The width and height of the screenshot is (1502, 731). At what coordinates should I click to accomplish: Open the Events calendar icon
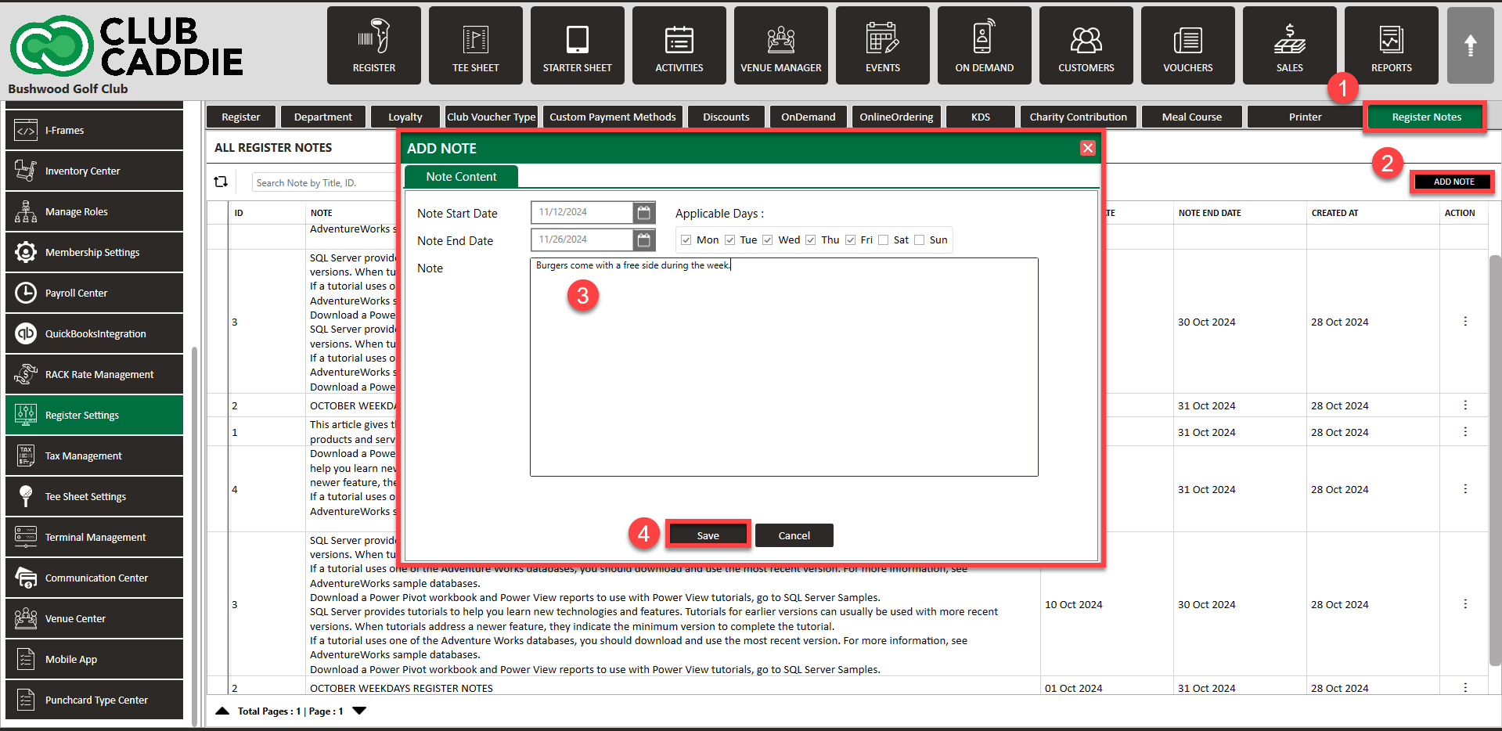(883, 38)
